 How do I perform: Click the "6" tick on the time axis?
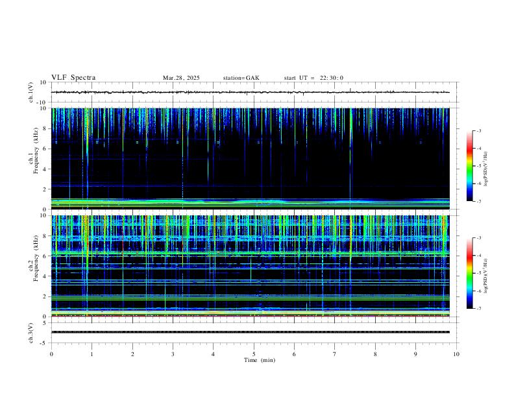click(295, 354)
